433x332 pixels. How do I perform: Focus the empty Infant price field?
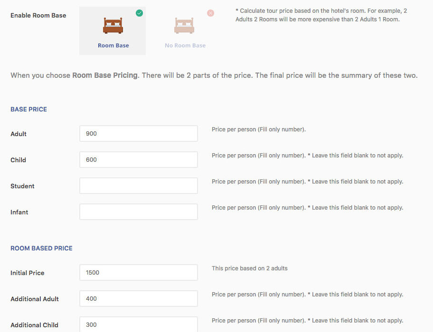pyautogui.click(x=138, y=212)
